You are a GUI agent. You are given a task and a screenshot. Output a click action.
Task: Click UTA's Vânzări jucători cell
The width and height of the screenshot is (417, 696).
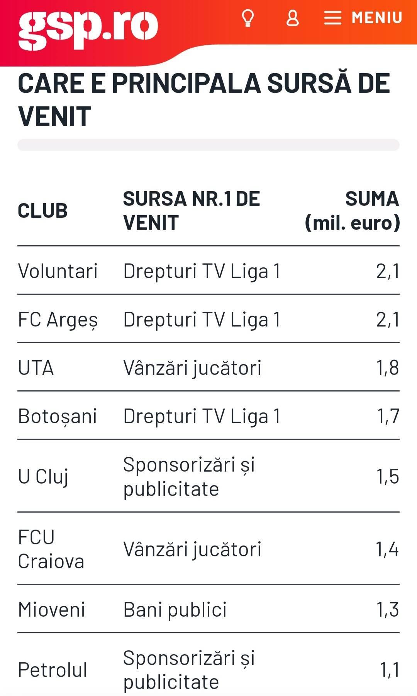coord(192,368)
